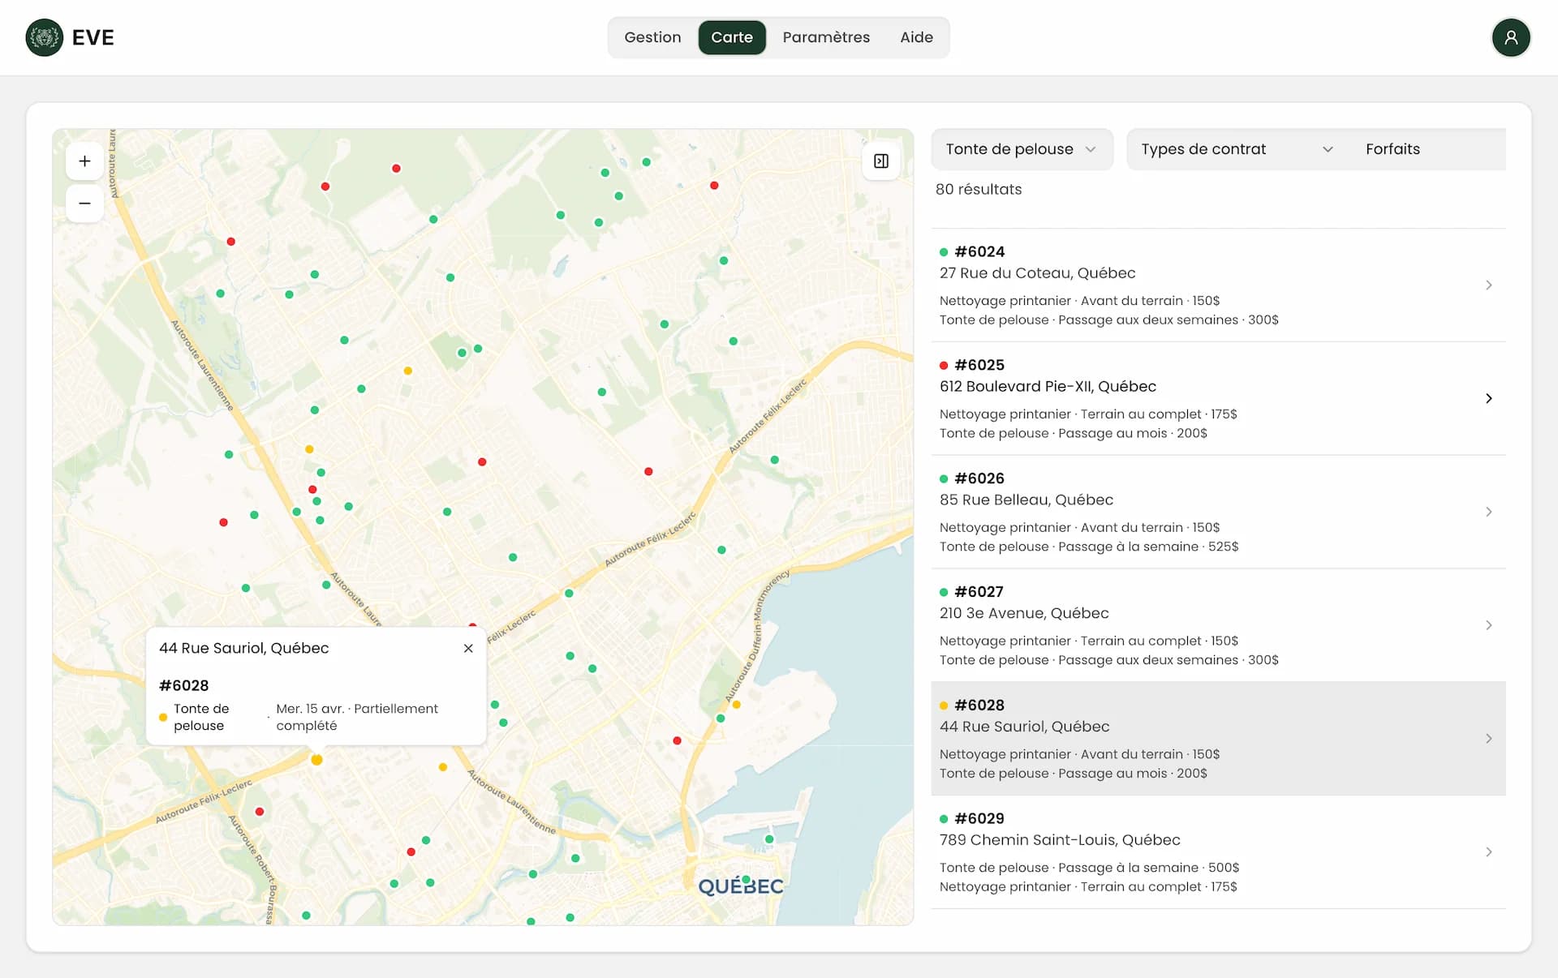Open details chevron for contract #6025
Screen dimensions: 1558x978
point(1488,398)
